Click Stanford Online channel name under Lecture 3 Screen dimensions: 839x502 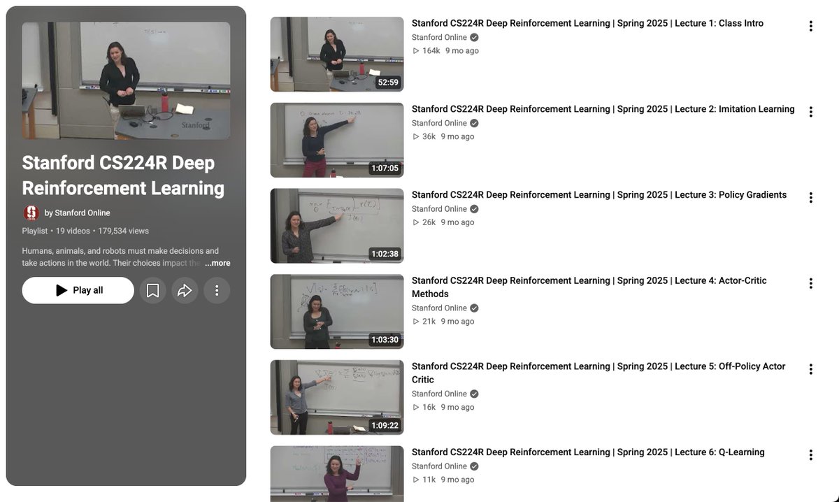tap(439, 209)
